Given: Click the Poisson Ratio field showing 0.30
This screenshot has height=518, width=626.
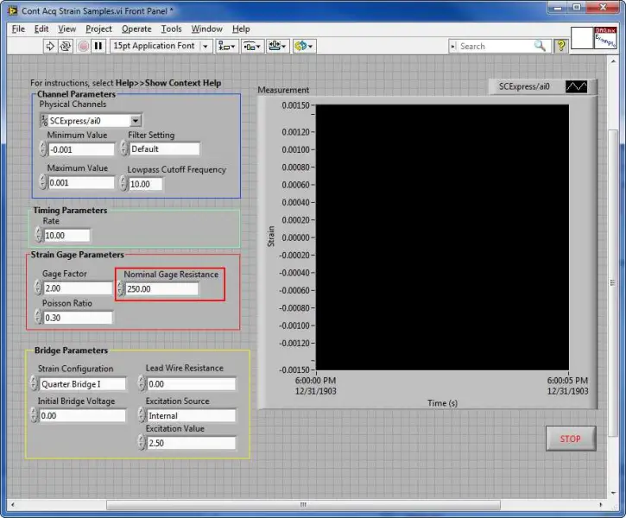Looking at the screenshot, I should click(x=78, y=318).
